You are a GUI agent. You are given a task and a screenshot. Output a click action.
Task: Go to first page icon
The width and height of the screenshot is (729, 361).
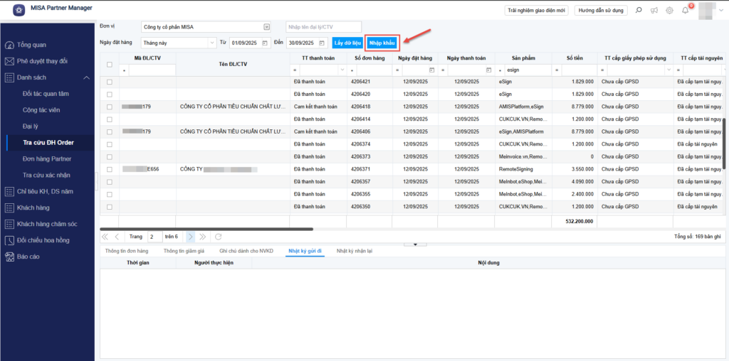pyautogui.click(x=105, y=237)
